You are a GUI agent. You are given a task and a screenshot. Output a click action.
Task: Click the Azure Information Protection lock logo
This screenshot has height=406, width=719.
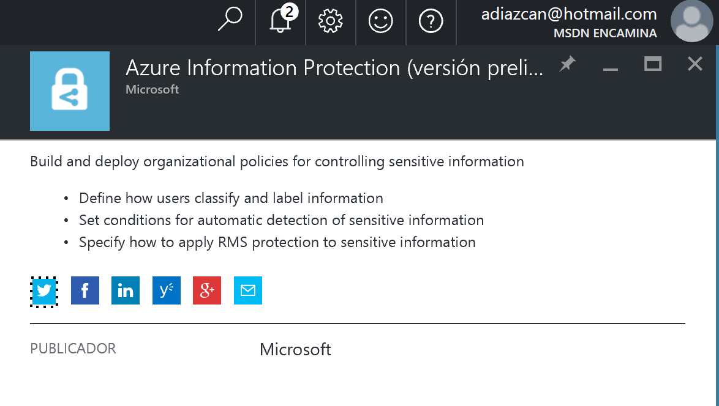[69, 90]
